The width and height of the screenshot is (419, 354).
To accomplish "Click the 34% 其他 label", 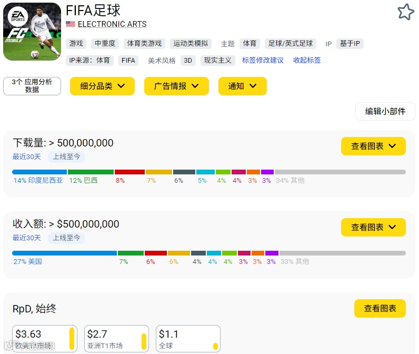I will click(x=290, y=181).
